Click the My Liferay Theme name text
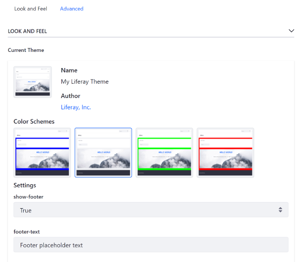The width and height of the screenshot is (302, 262). [x=85, y=82]
